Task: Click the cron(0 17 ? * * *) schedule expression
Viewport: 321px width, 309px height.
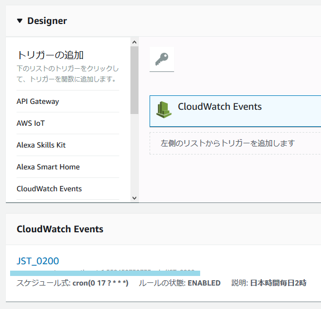Action: [100, 283]
